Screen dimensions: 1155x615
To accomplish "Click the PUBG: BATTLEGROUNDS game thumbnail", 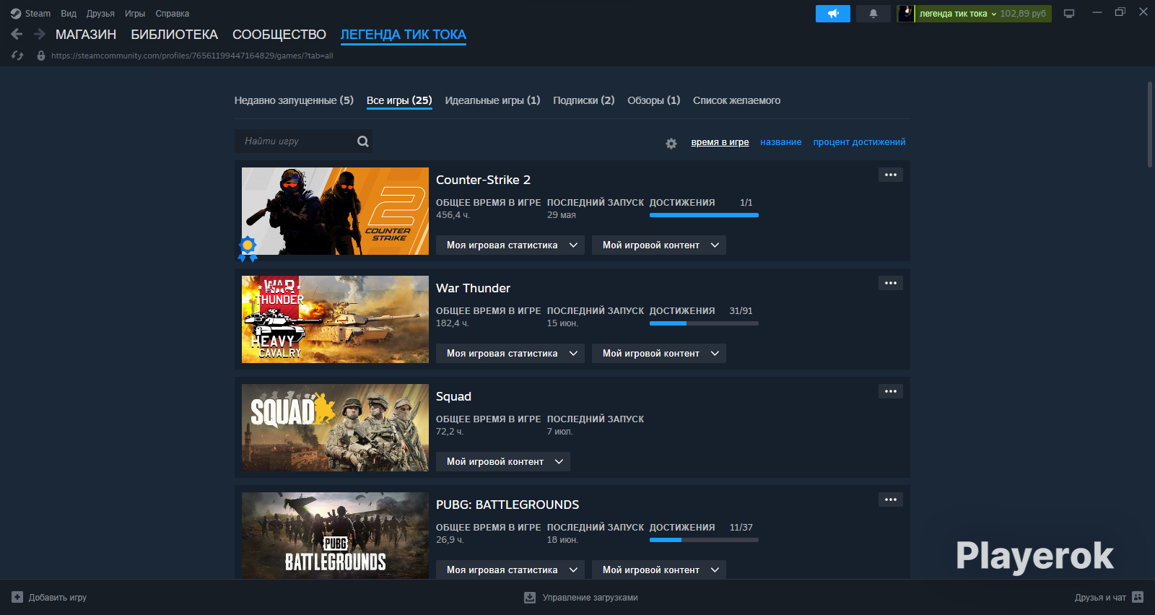I will coord(335,536).
